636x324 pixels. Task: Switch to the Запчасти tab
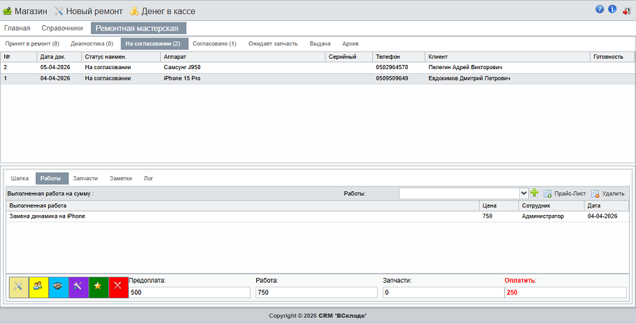(x=85, y=178)
